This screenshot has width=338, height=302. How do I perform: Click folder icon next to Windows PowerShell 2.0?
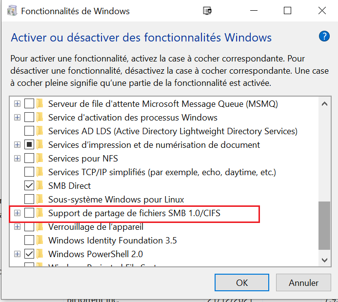[x=40, y=254]
